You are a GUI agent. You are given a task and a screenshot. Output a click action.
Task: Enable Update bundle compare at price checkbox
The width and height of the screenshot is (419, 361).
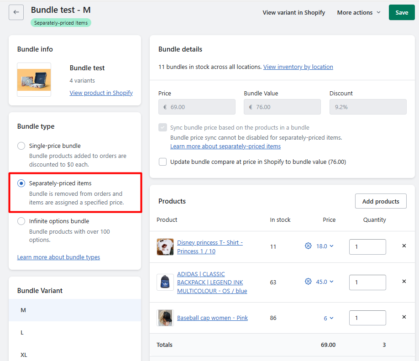[163, 162]
